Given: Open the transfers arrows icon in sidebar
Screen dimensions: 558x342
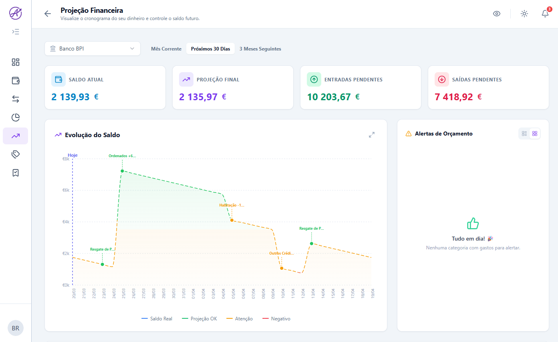Looking at the screenshot, I should click(x=16, y=99).
